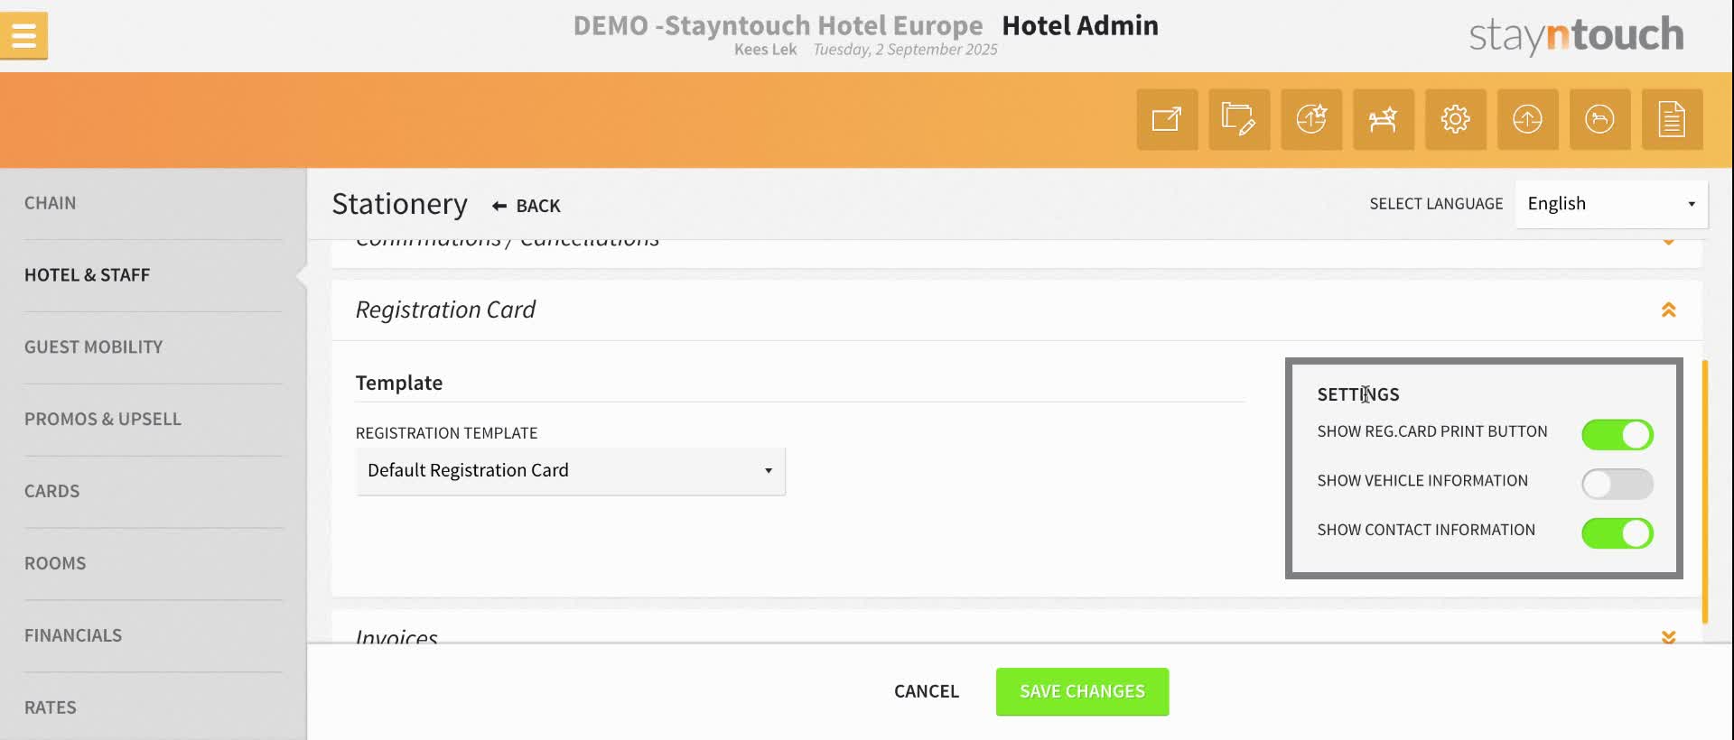
Task: Click the Invoices section heading
Action: tap(396, 636)
